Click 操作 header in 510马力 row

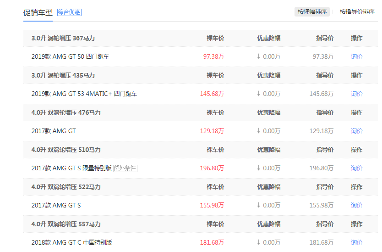[357, 150]
